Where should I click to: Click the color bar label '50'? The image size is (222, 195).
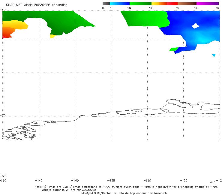[177, 8]
